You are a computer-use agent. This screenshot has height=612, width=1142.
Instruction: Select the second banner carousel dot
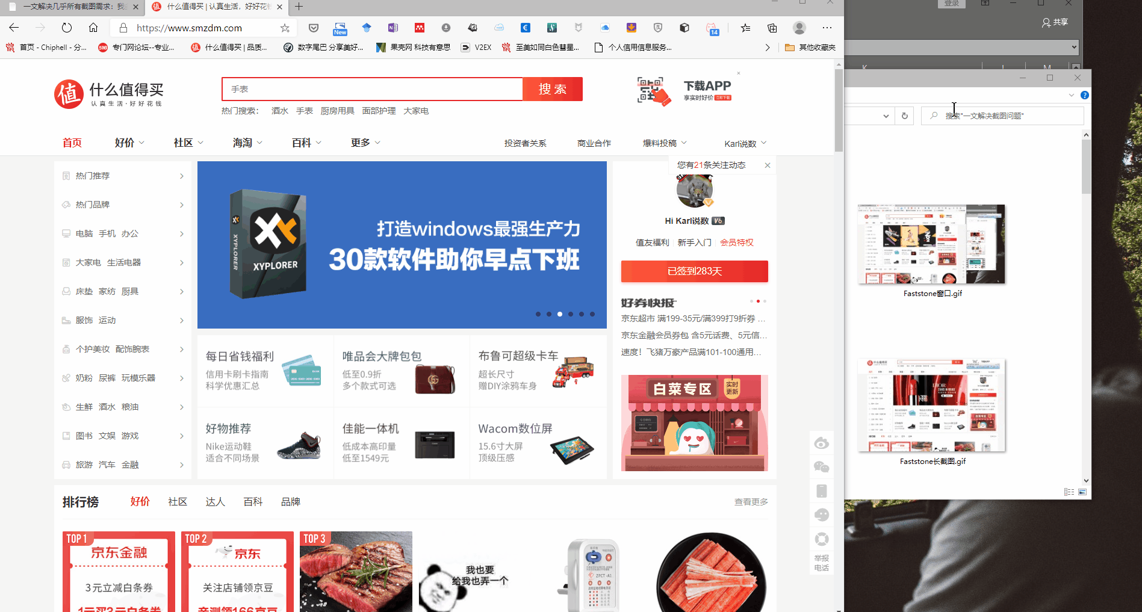(549, 314)
